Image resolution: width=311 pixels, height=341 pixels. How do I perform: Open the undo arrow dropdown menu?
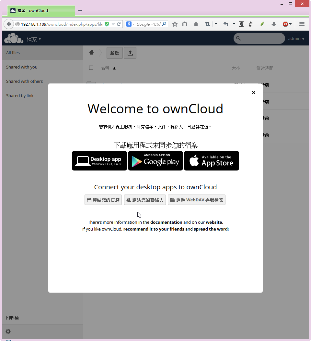[x=234, y=24]
